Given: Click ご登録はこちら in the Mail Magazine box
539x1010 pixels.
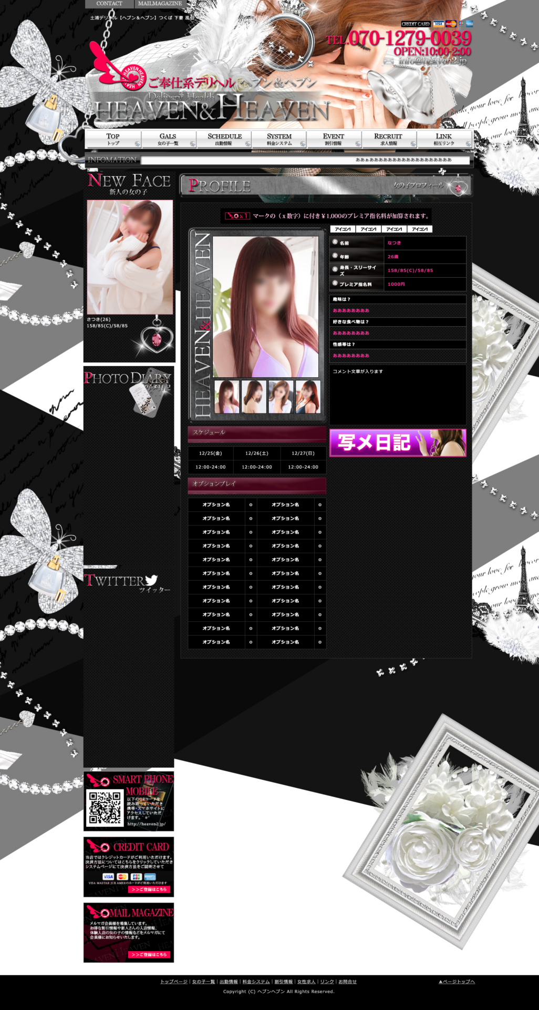Looking at the screenshot, I should tap(149, 954).
